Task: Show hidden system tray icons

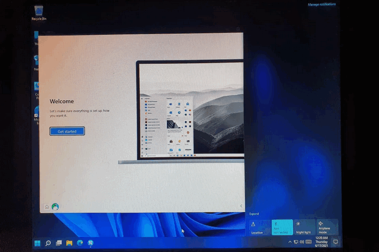Action: pyautogui.click(x=290, y=242)
